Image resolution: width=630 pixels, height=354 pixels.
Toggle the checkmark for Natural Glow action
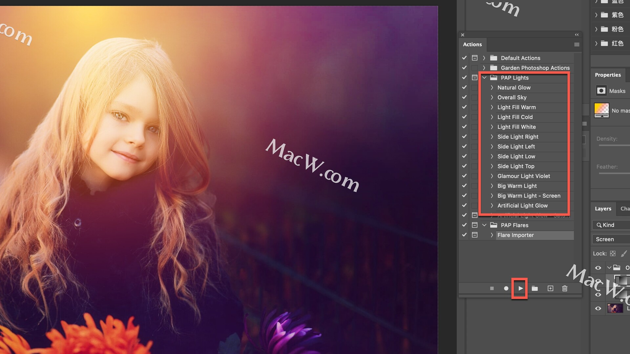(464, 88)
